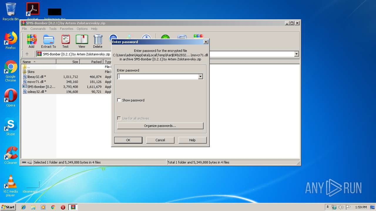Screen dimensions: 376x211
Task: Click the View file toolbar icon
Action: tap(82, 41)
